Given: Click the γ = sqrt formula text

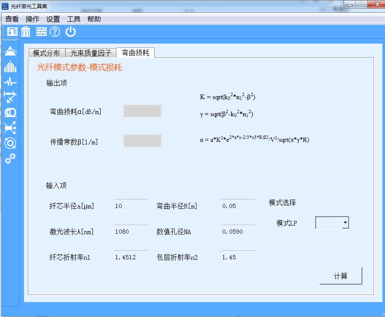Looking at the screenshot, I should click(227, 114).
